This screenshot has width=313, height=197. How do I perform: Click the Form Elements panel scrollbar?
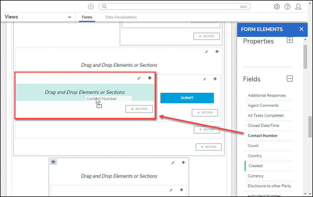[x=305, y=56]
